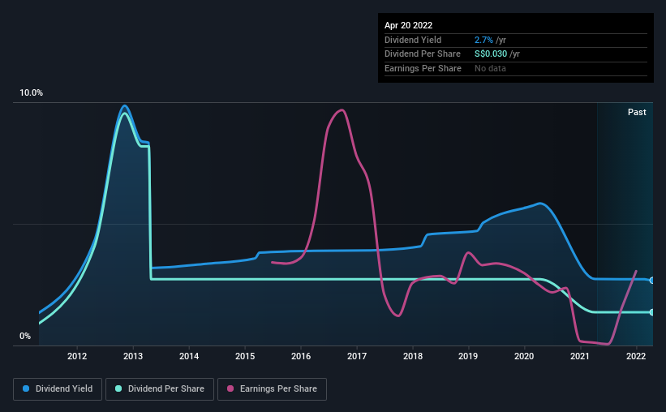Click the blue Dividend Yield legend dot
This screenshot has height=412, width=666.
(26, 388)
